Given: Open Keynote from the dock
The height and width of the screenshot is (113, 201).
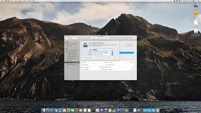Looking at the screenshot, I should (106, 110).
